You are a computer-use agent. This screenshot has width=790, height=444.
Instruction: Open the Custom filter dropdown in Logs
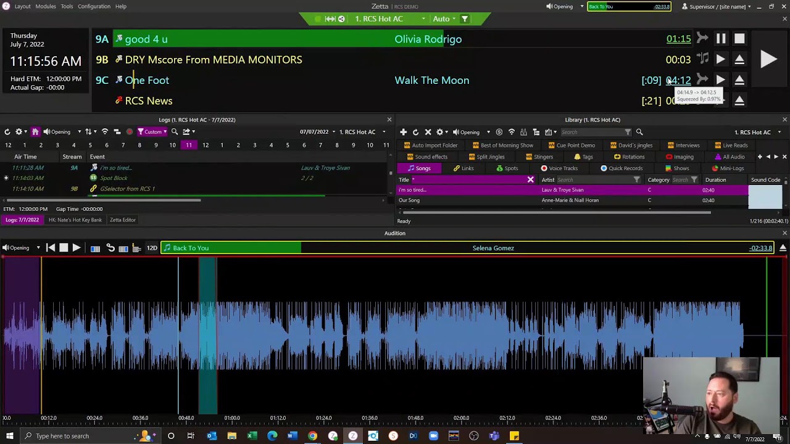tap(152, 132)
